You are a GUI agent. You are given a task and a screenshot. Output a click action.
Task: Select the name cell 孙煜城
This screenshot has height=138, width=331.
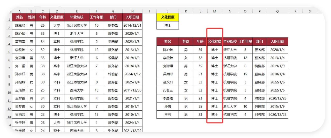[x=20, y=82]
